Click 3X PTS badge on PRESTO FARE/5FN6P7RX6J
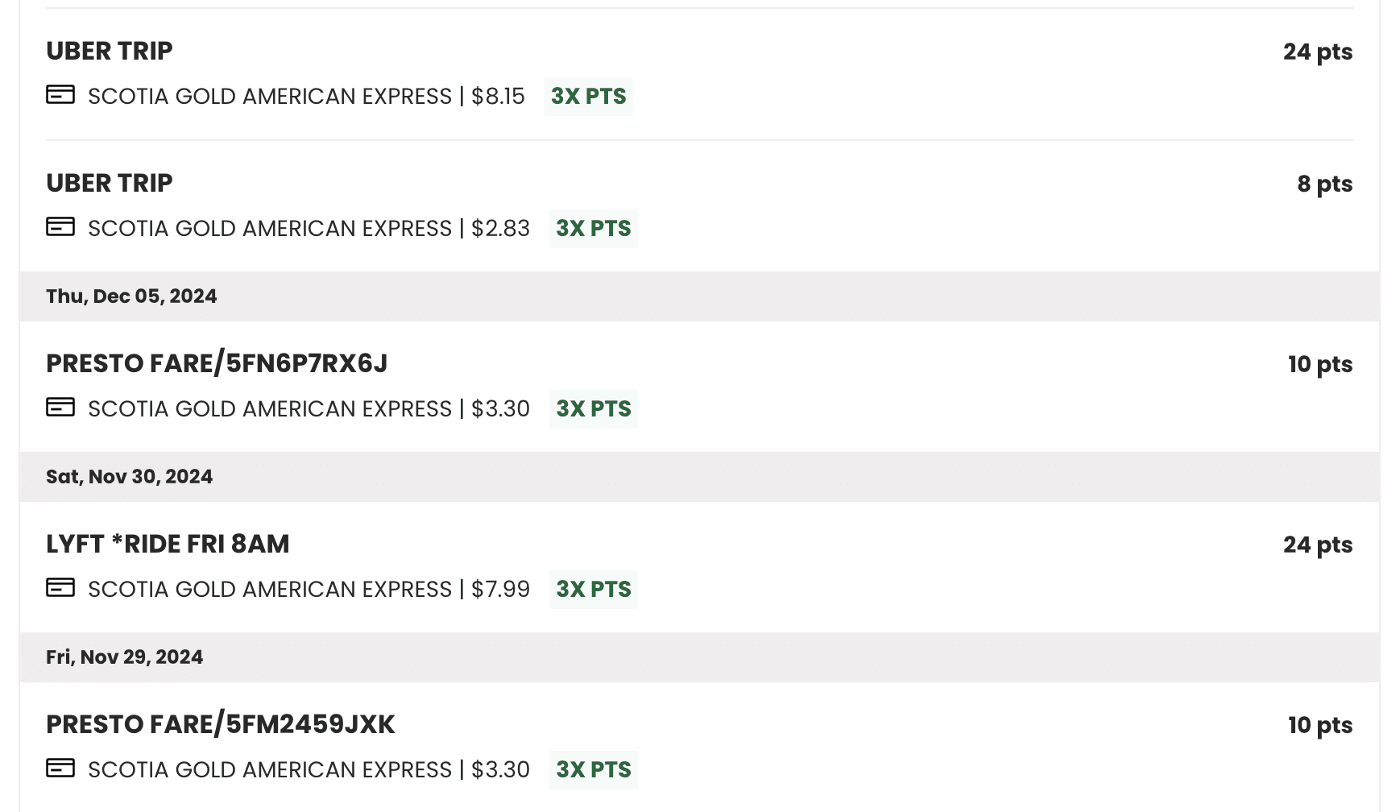Viewport: 1400px width, 812px height. pyautogui.click(x=593, y=409)
